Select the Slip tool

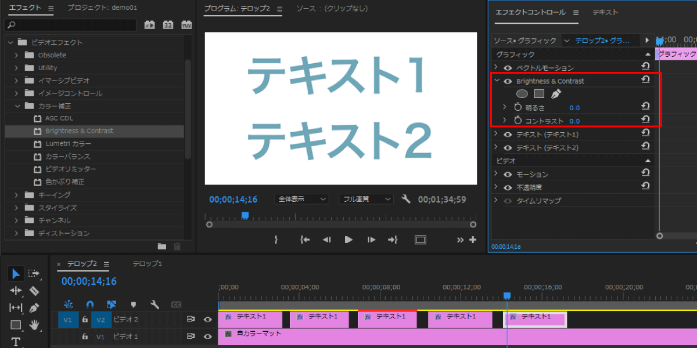point(16,307)
